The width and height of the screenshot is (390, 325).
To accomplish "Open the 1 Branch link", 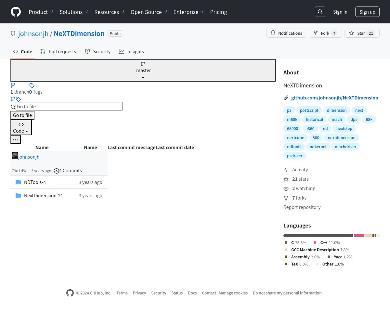I will pos(20,92).
